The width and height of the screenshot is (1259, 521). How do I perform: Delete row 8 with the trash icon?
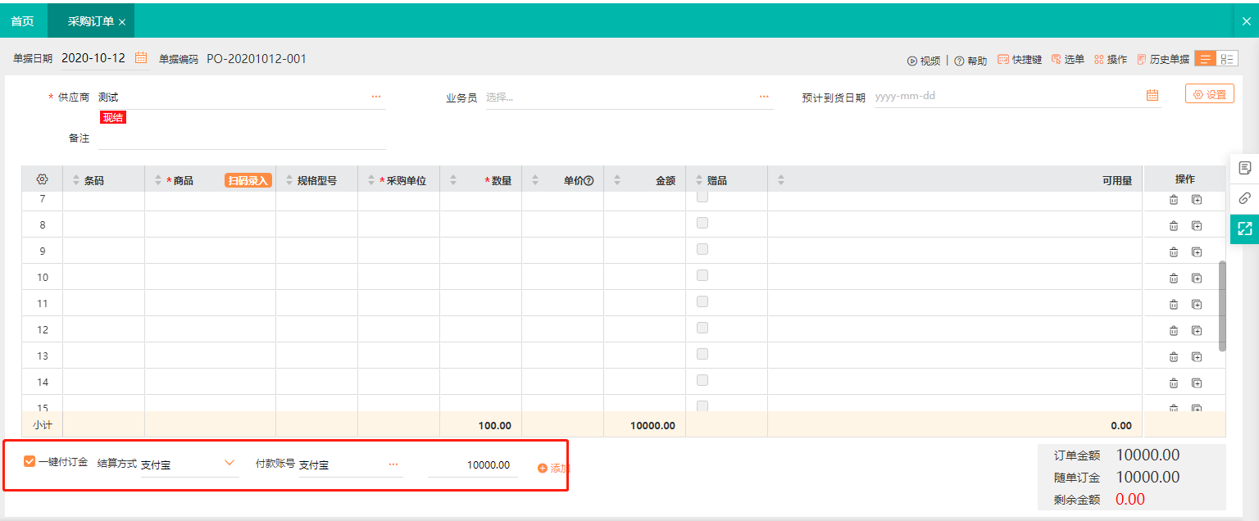pos(1174,225)
